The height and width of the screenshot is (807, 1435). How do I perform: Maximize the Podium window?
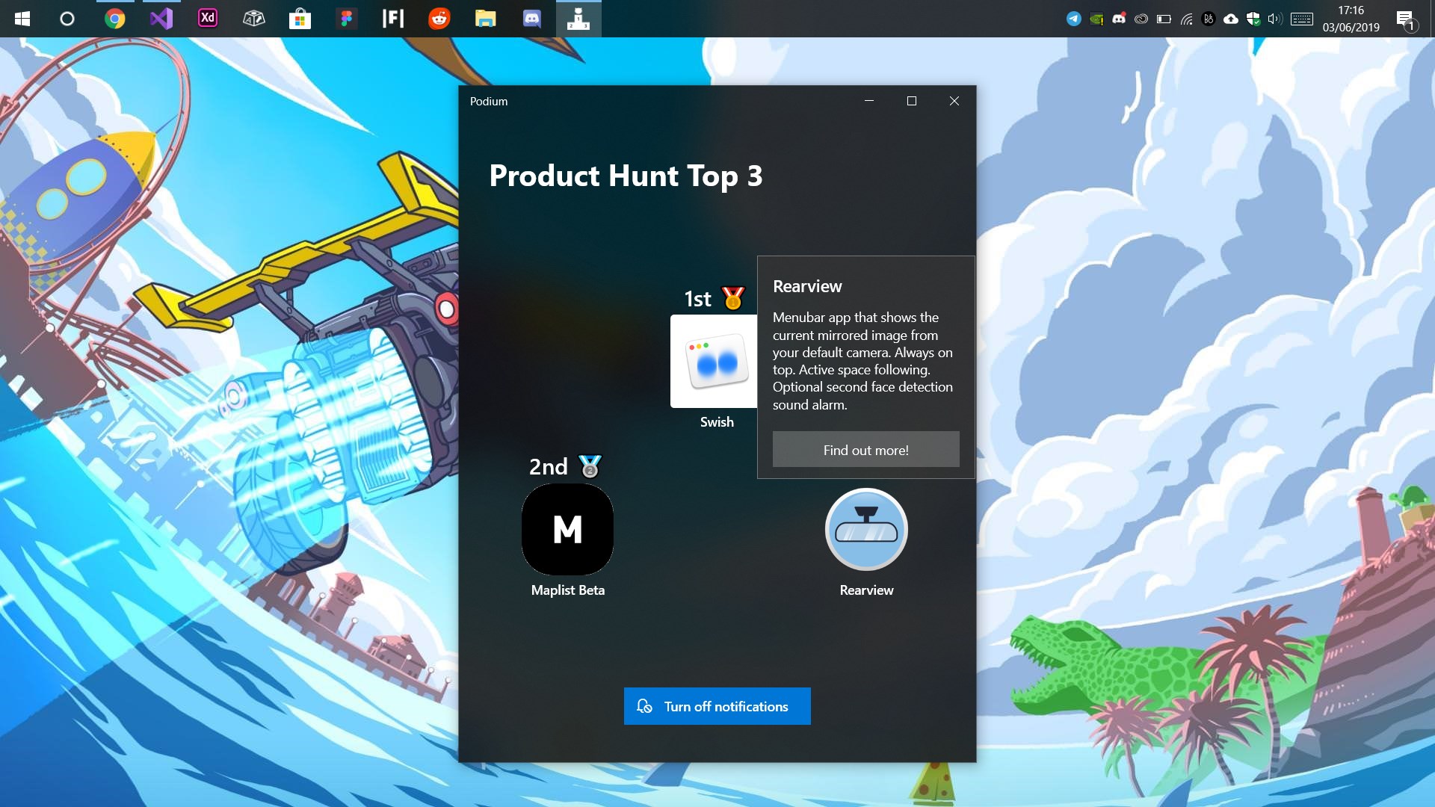(911, 101)
